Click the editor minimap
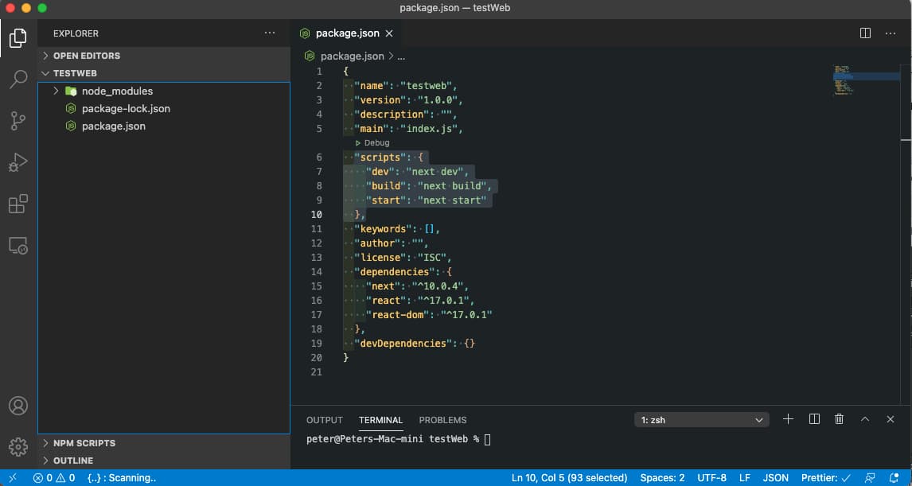 (x=867, y=80)
